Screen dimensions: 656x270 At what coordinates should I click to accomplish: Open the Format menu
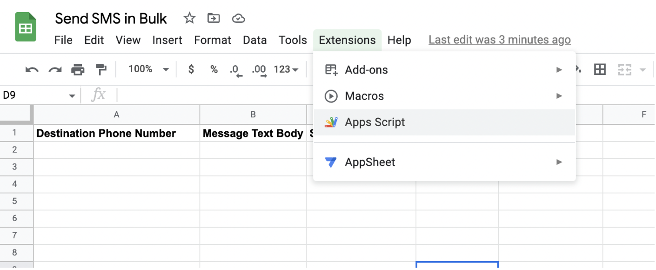tap(213, 40)
